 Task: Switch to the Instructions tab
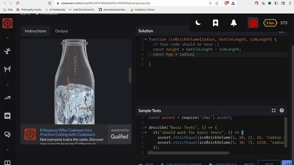coord(35,31)
